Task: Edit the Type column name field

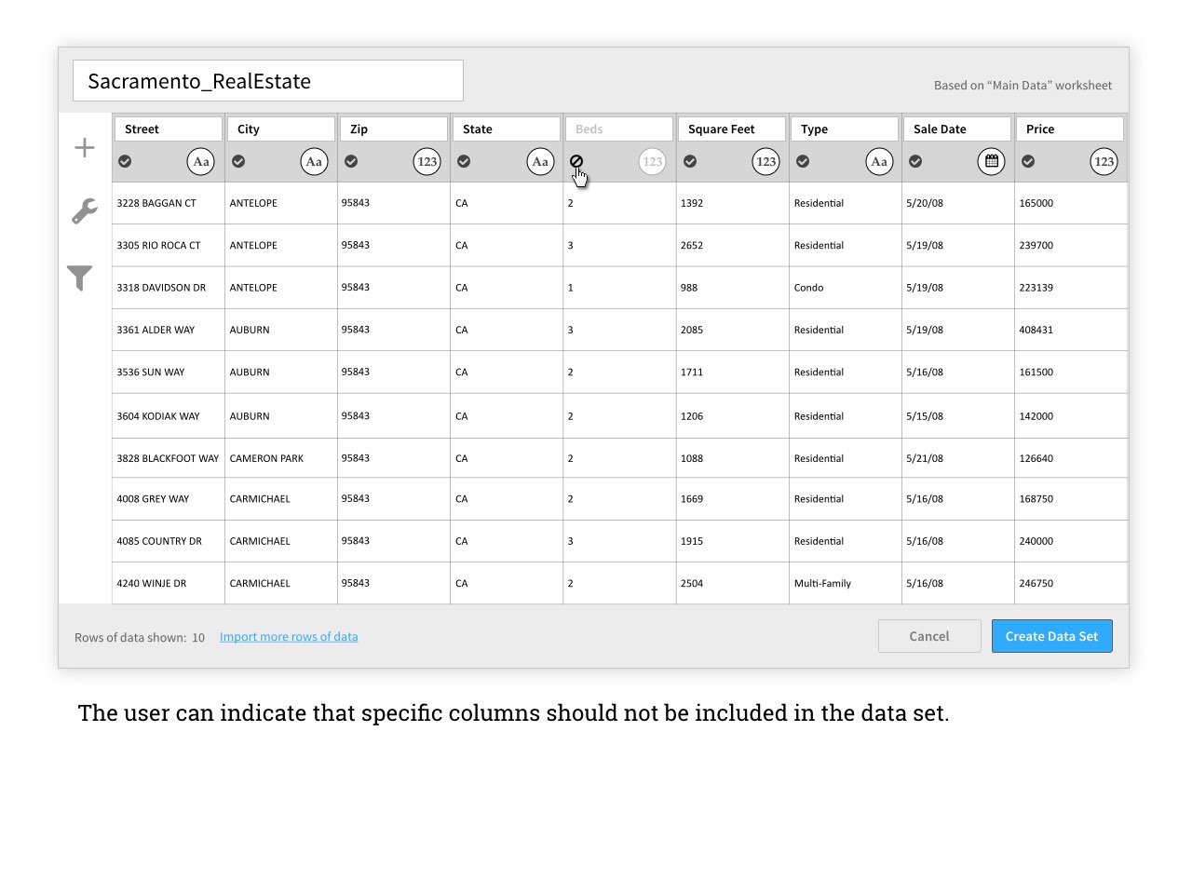Action: click(x=845, y=129)
